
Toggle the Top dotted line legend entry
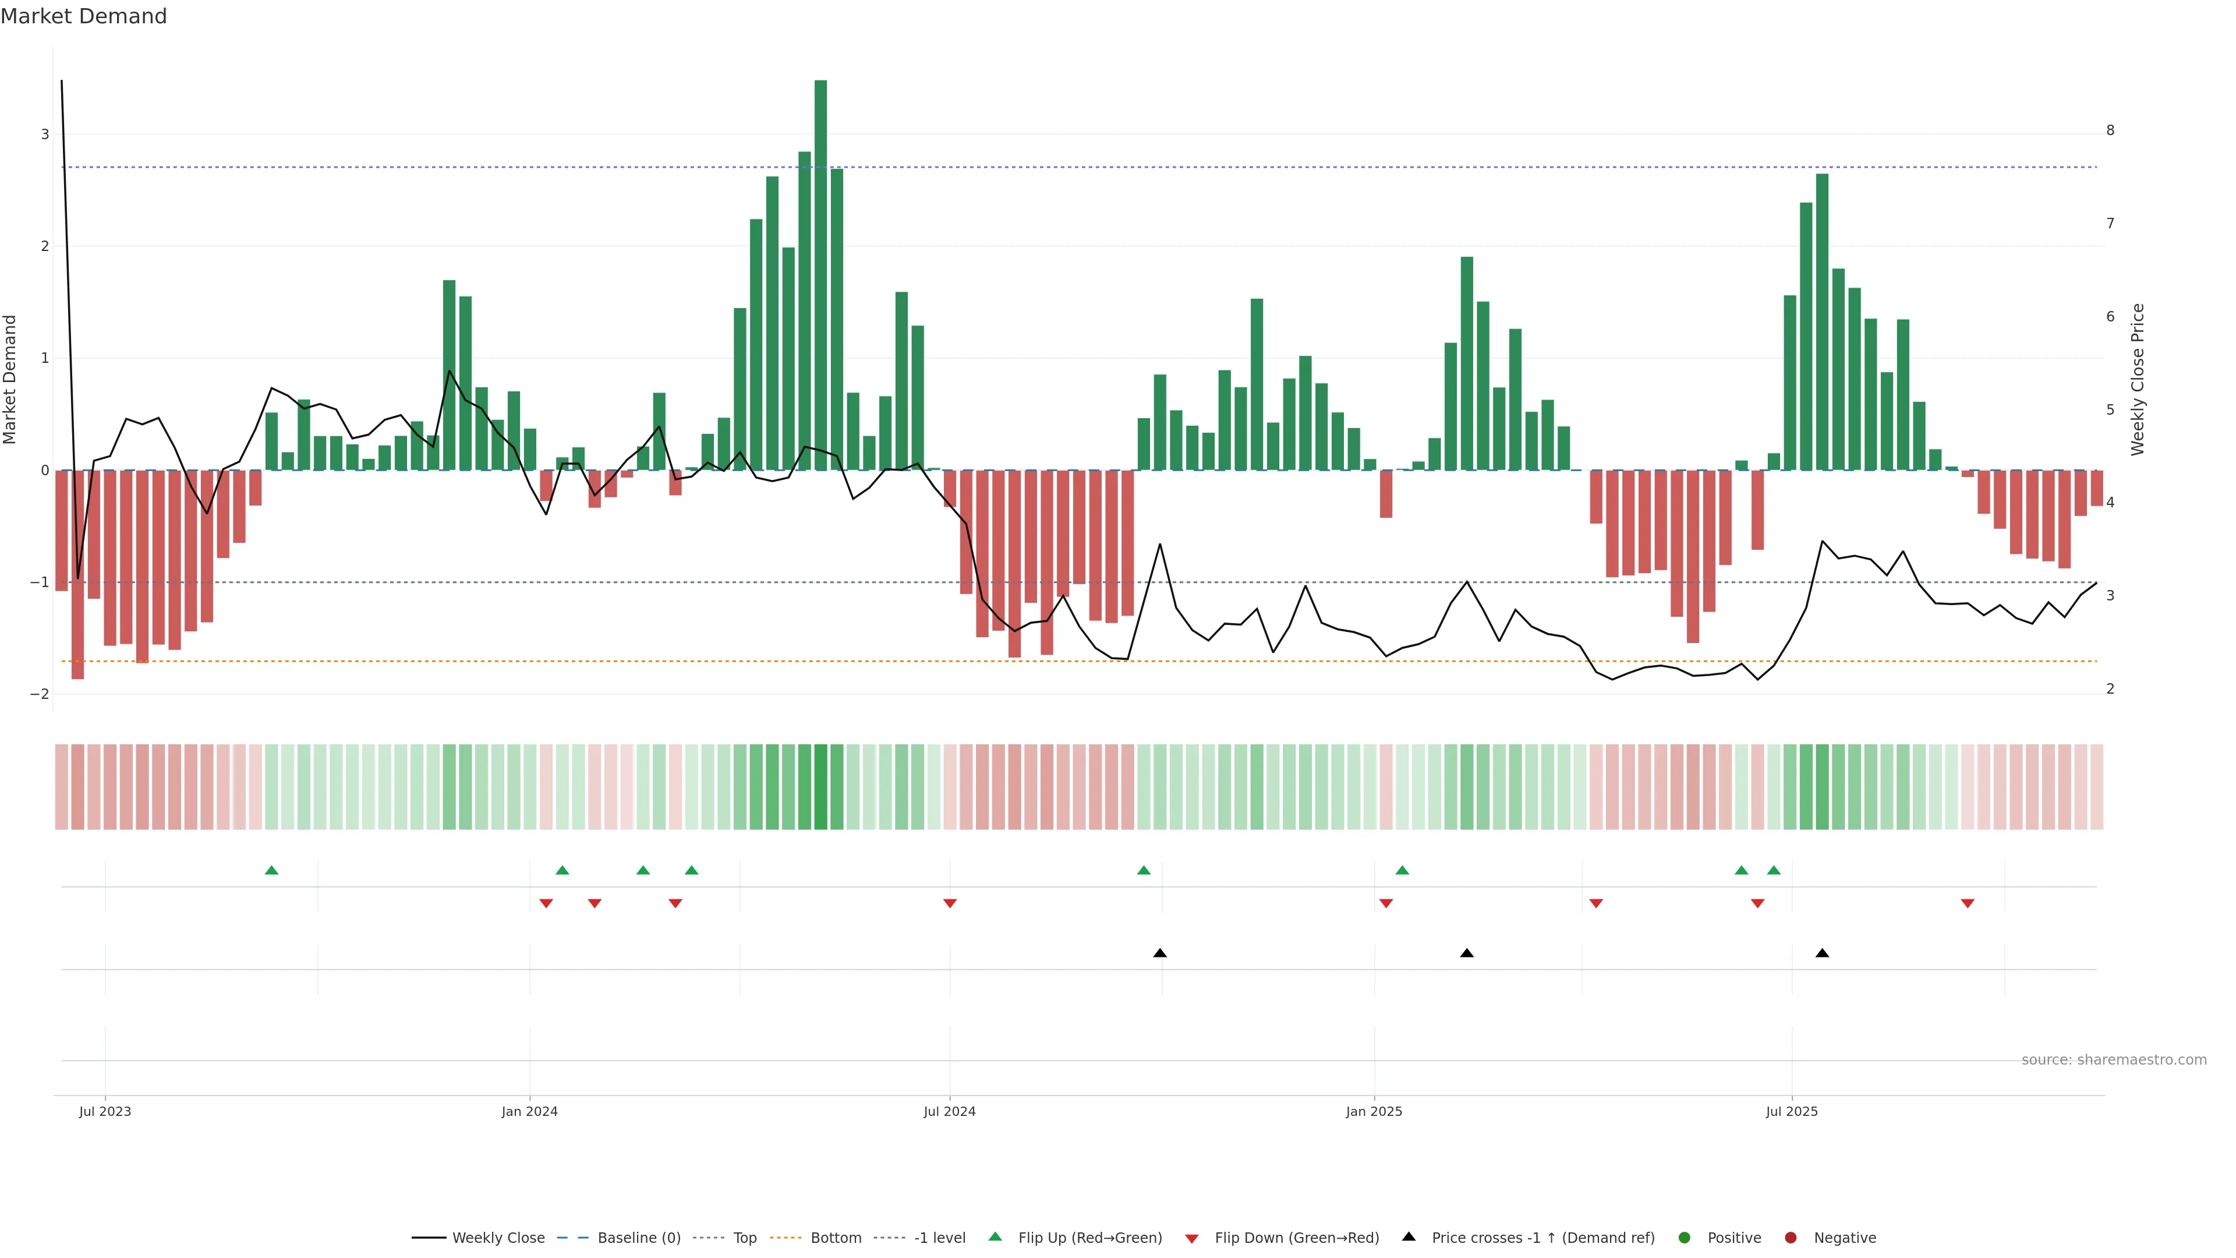744,1237
